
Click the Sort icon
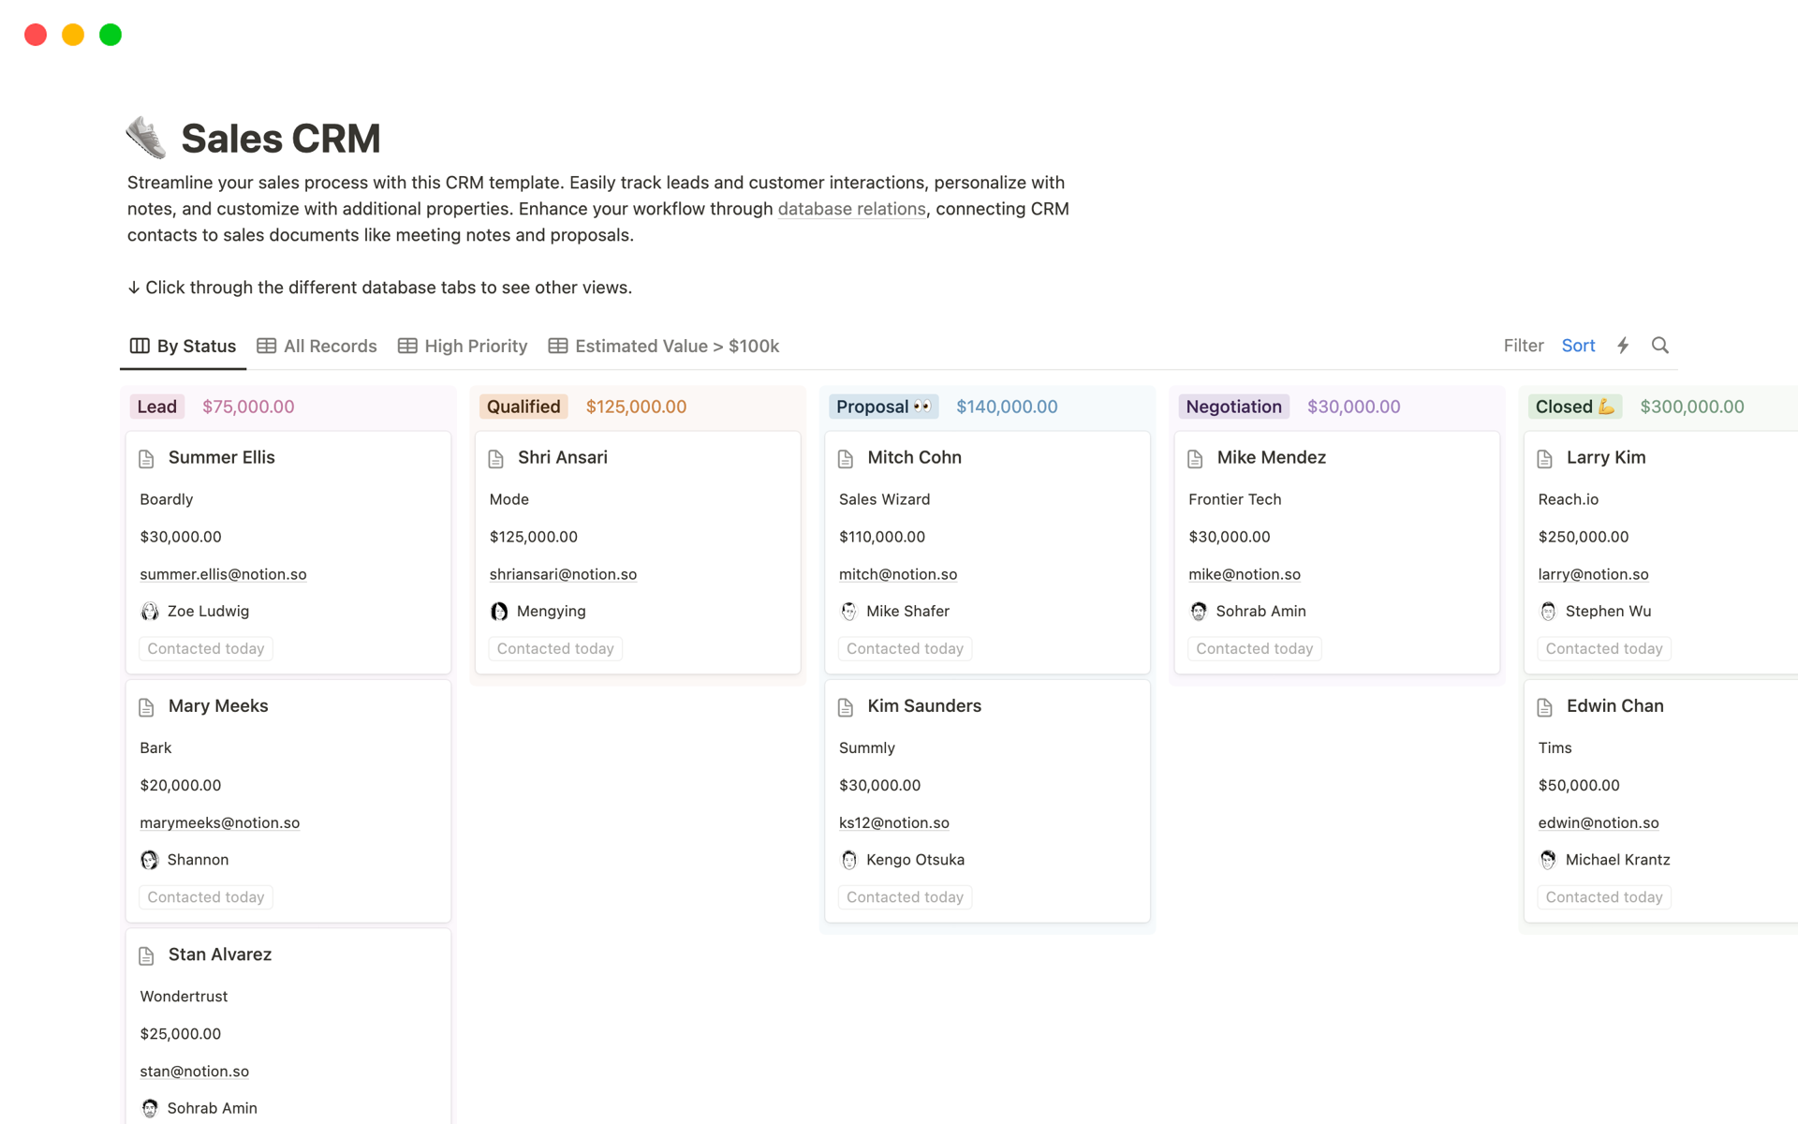[1577, 345]
